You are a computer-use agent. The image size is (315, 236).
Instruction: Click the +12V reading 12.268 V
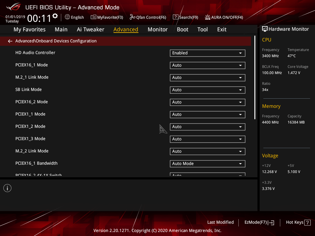pos(269,172)
